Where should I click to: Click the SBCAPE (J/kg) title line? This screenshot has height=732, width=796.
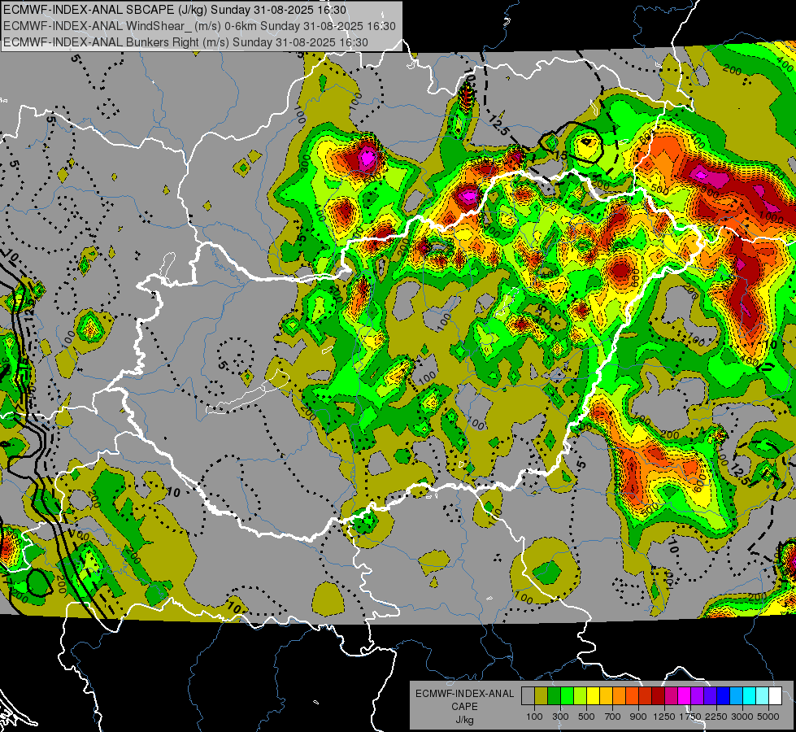(x=175, y=10)
